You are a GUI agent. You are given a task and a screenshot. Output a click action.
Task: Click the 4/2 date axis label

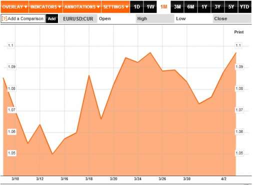coord(223,179)
